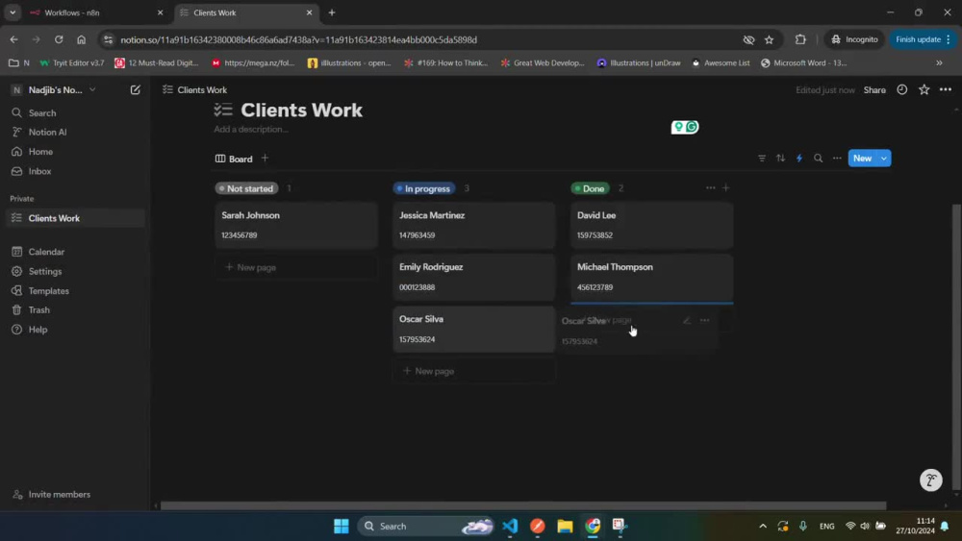Open a new browser tab

point(332,12)
